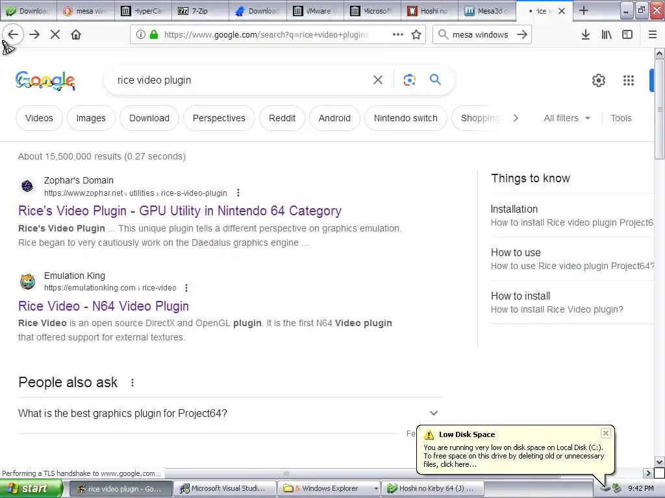Focus the Google search text box
The image size is (665, 498).
[x=240, y=80]
